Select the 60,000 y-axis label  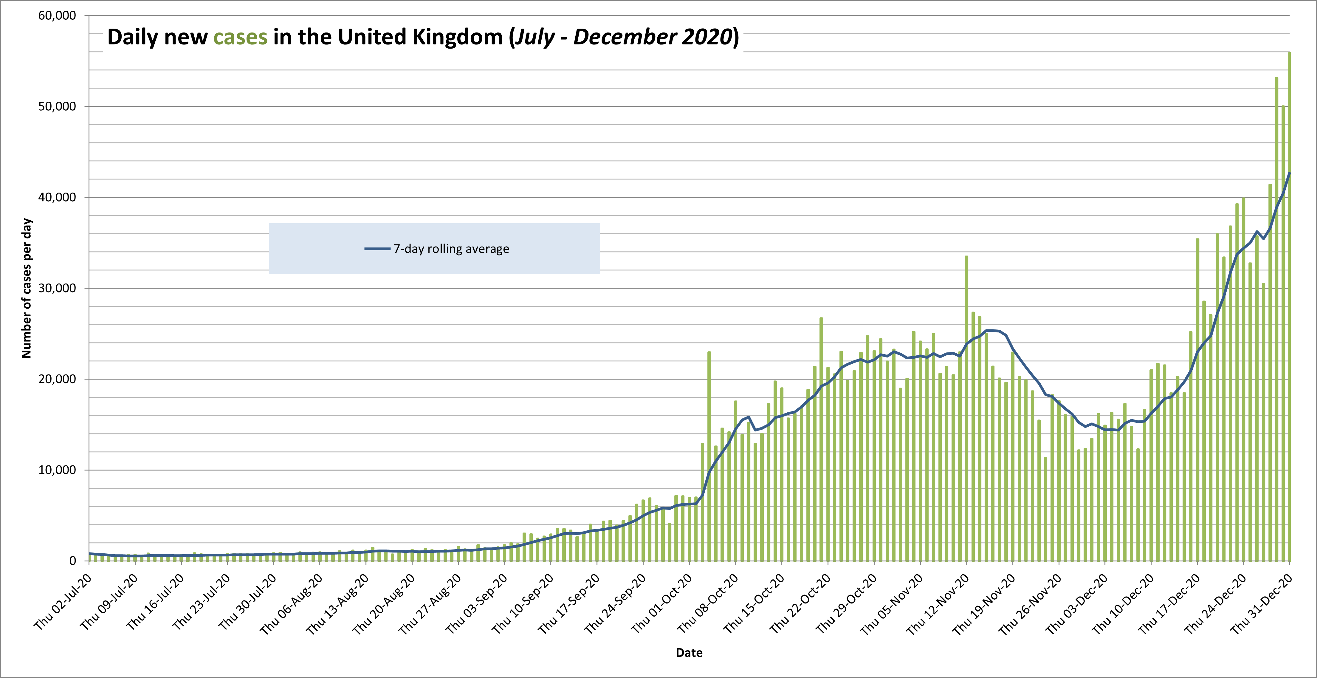click(57, 16)
